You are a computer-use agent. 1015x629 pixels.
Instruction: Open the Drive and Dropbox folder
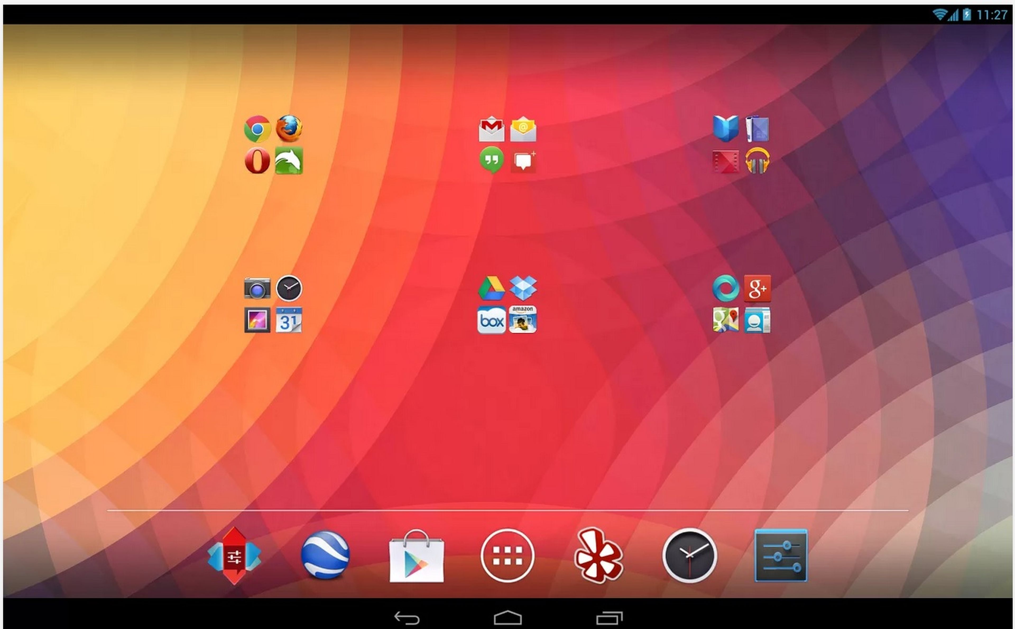(508, 304)
